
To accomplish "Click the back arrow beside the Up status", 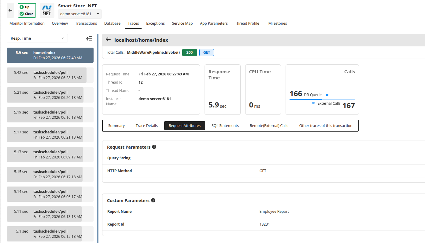I will click(x=10, y=10).
